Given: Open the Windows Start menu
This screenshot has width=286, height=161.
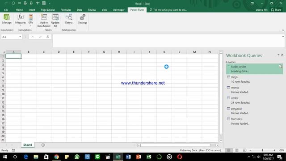Looking at the screenshot, I should 5,157.
